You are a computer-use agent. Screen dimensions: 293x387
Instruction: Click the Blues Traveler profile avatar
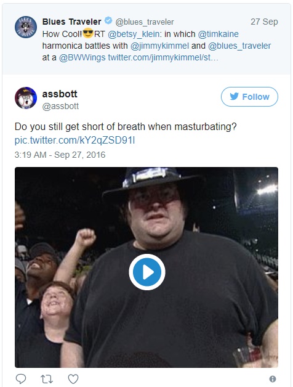click(x=26, y=27)
